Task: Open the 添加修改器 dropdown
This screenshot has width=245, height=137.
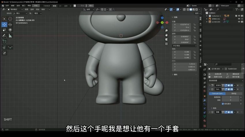Action: click(226, 81)
